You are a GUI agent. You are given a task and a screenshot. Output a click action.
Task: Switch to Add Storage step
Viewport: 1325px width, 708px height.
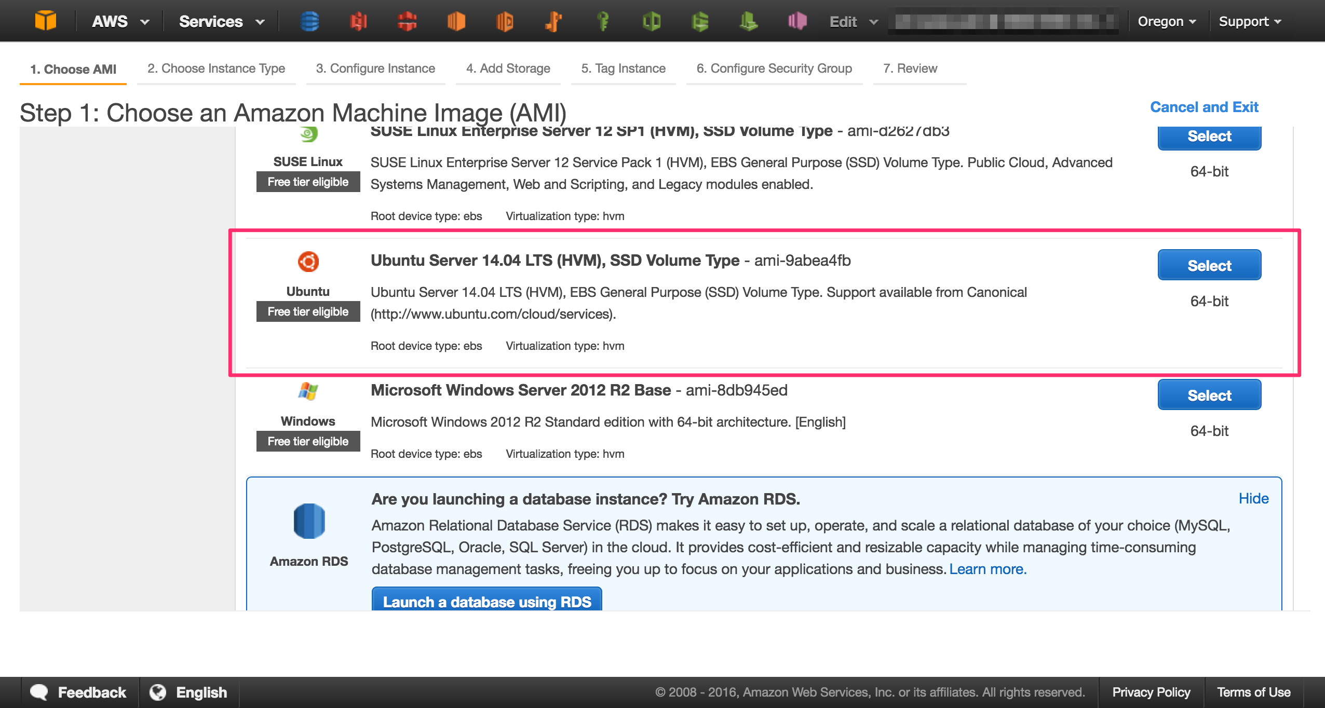pos(508,69)
